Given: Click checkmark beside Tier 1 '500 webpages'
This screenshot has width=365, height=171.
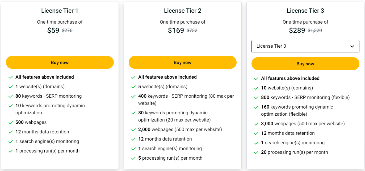Looking at the screenshot, I should [x=11, y=123].
